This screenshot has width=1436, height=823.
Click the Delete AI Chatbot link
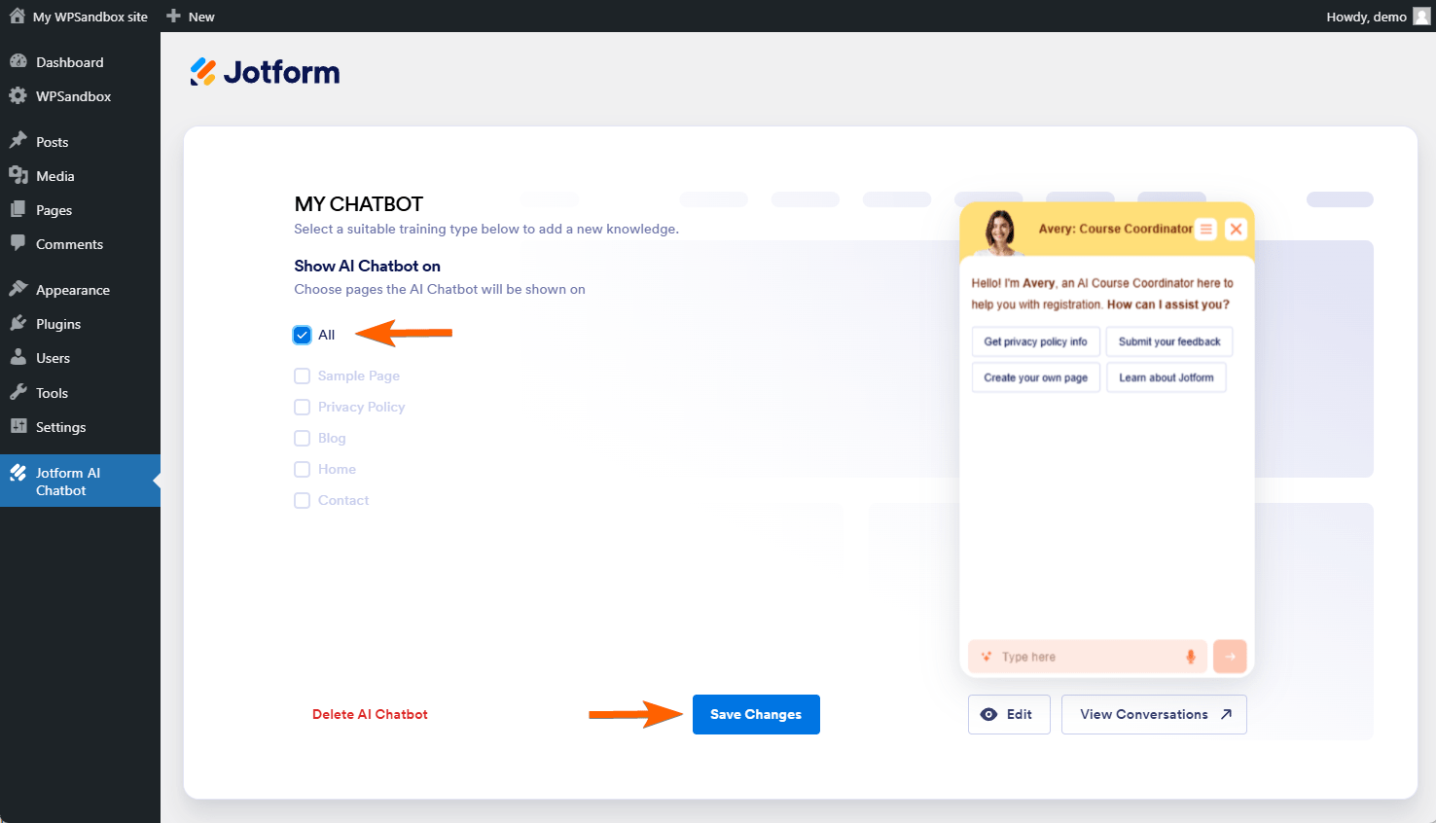[370, 714]
